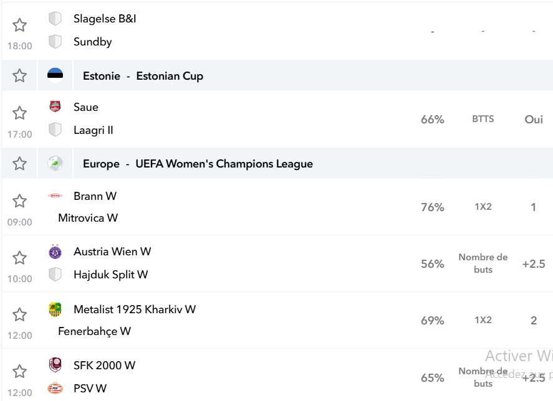Click the Saue club crest
Screen dimensions: 553x401
click(55, 106)
